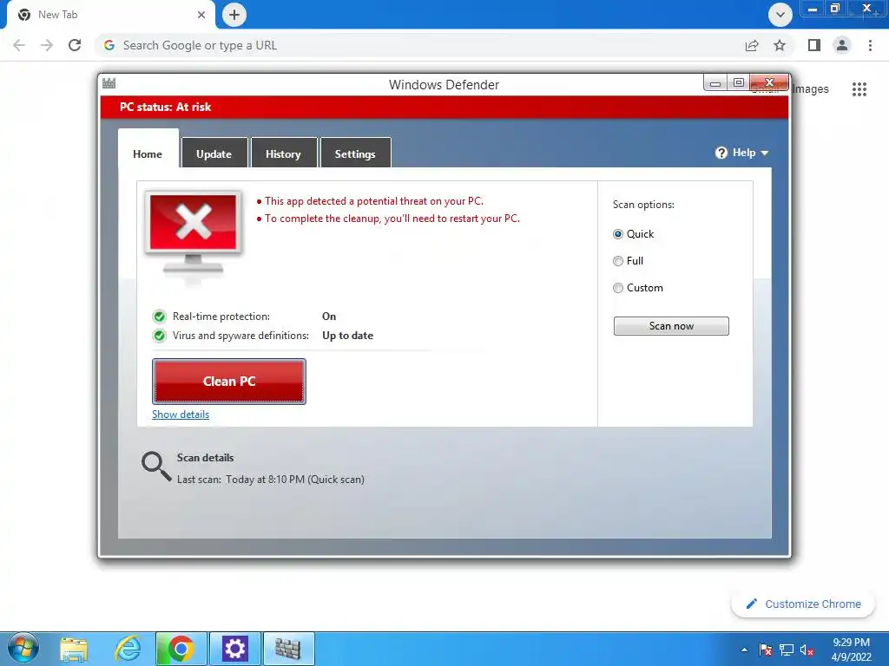Click the Images link behind the dialog
This screenshot has width=889, height=666.
810,89
